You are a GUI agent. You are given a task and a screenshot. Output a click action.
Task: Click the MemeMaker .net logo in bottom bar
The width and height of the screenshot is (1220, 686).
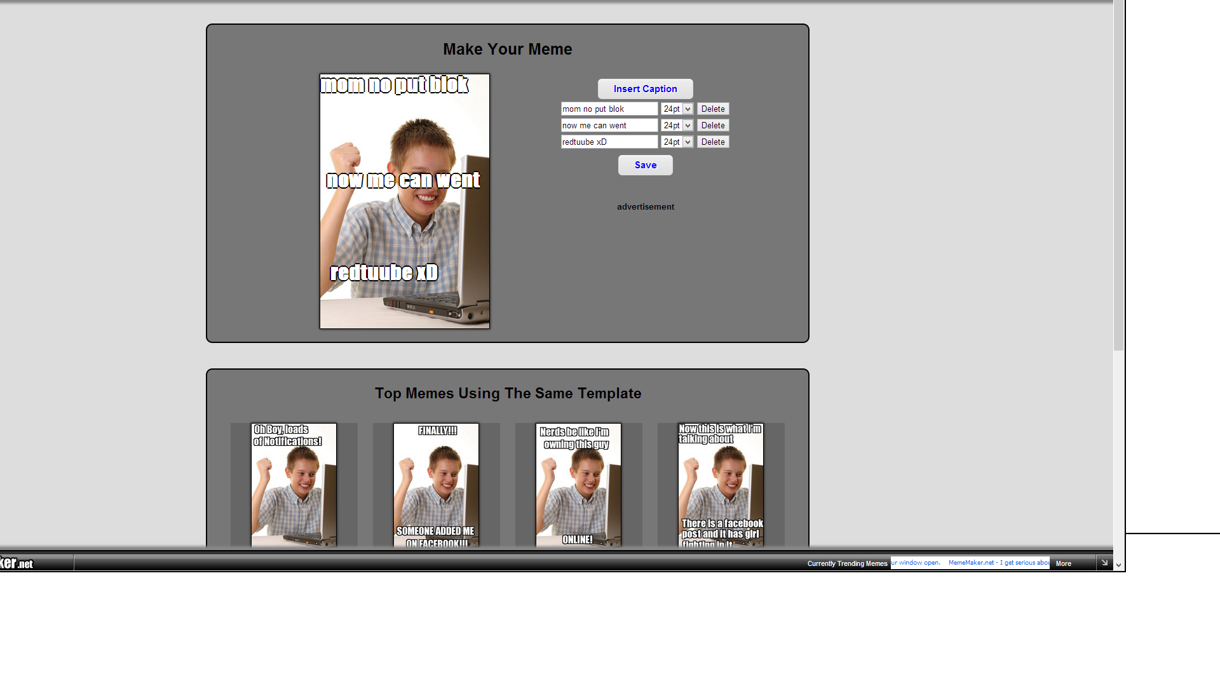point(17,563)
